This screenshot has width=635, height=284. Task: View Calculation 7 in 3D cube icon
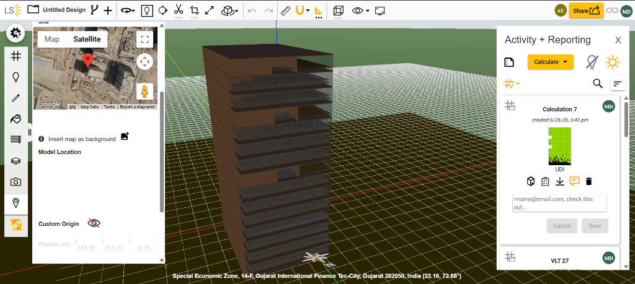tap(531, 181)
